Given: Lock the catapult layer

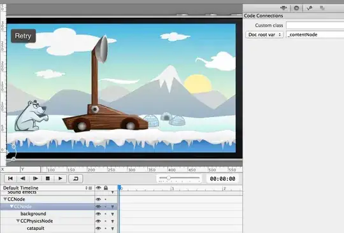Looking at the screenshot, I should tap(106, 229).
